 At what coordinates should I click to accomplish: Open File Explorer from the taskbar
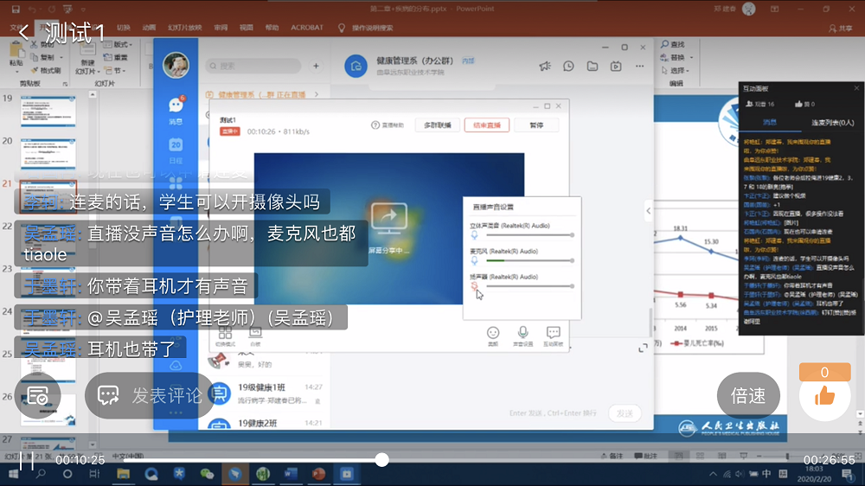(x=123, y=474)
